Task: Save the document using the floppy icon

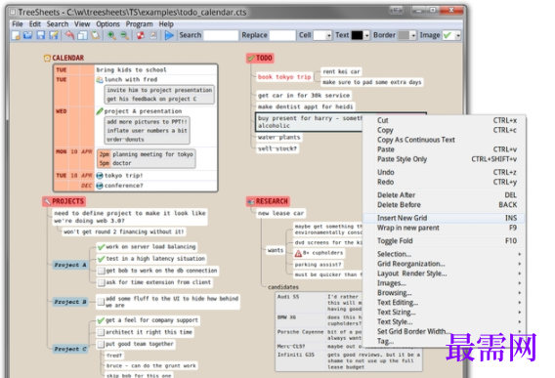Action: point(41,35)
